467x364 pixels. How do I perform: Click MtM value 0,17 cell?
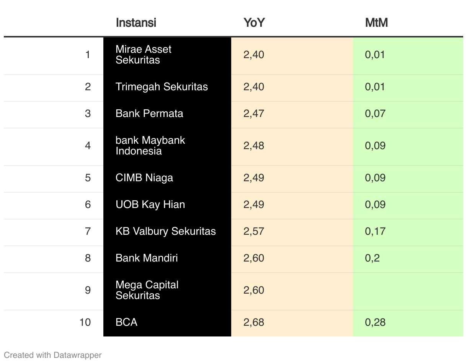(x=408, y=231)
